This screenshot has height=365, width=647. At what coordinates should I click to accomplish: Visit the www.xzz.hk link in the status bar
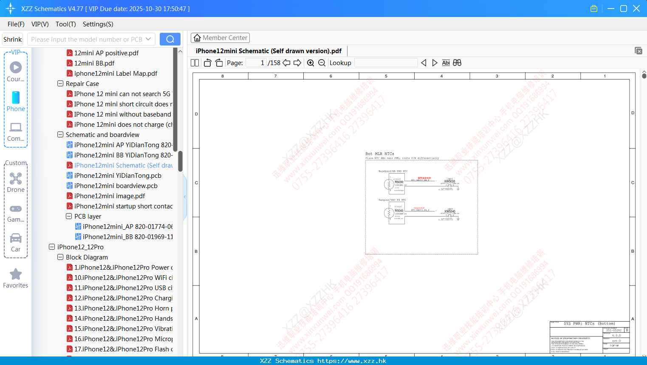point(352,361)
